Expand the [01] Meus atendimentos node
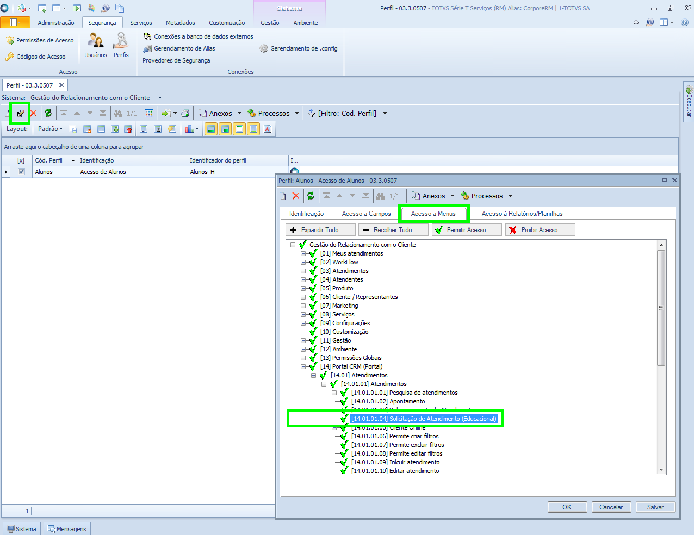The height and width of the screenshot is (535, 694). [303, 253]
